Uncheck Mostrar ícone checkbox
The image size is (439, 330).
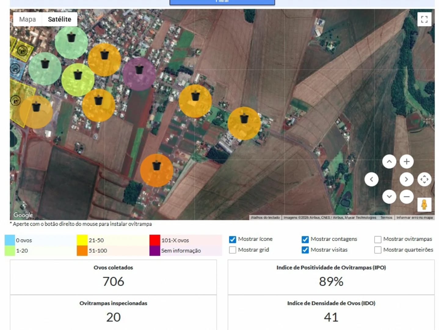(x=233, y=239)
